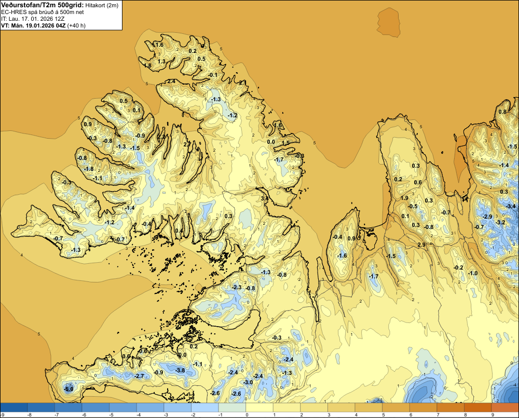Image resolution: width=519 pixels, height=418 pixels.
Task: Click the 0.4 temperature value
Action: 179,231
